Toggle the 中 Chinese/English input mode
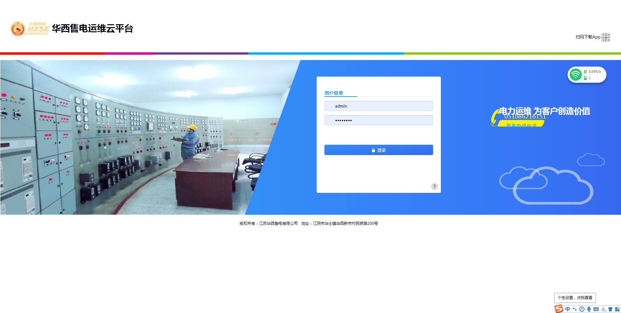Image resolution: width=621 pixels, height=313 pixels. [568, 309]
